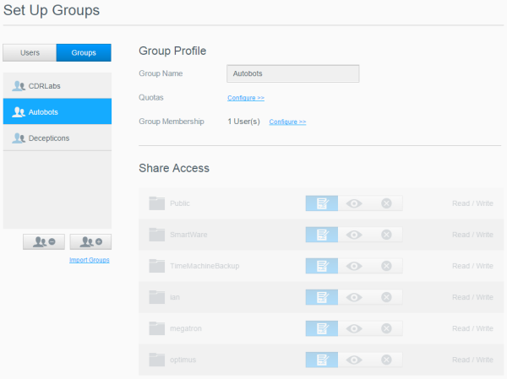
Task: Open Group Membership Configure link
Action: [287, 122]
